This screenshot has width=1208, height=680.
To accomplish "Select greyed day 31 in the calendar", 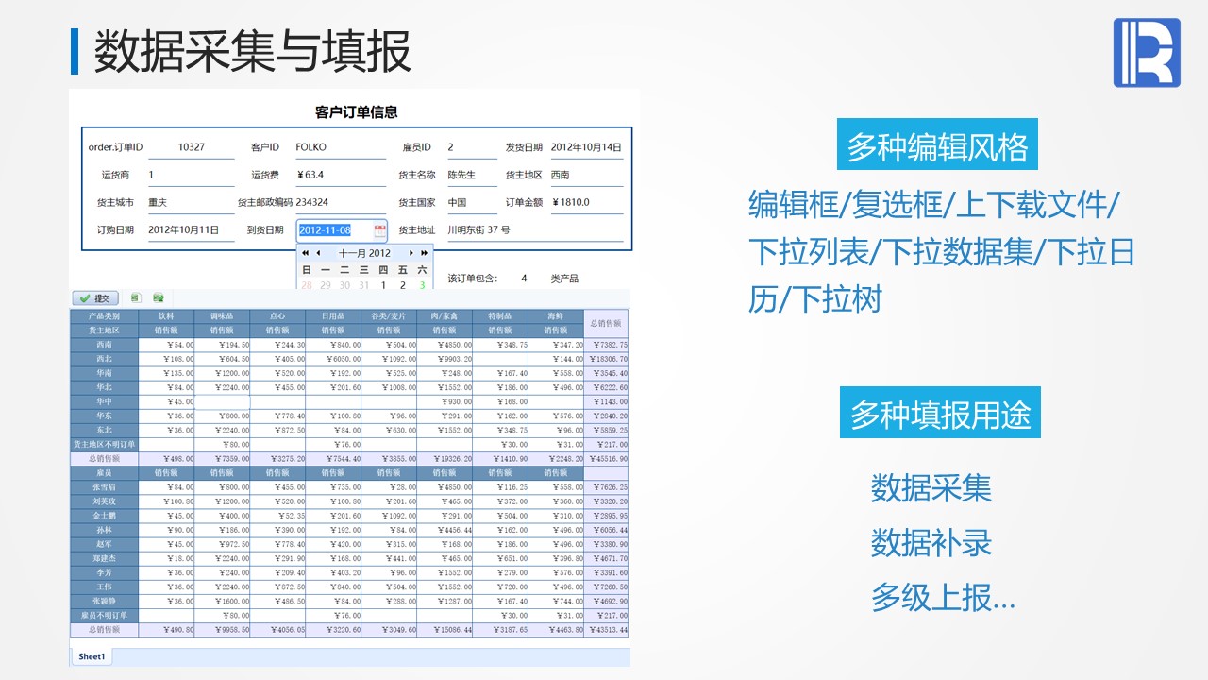I will tap(364, 285).
